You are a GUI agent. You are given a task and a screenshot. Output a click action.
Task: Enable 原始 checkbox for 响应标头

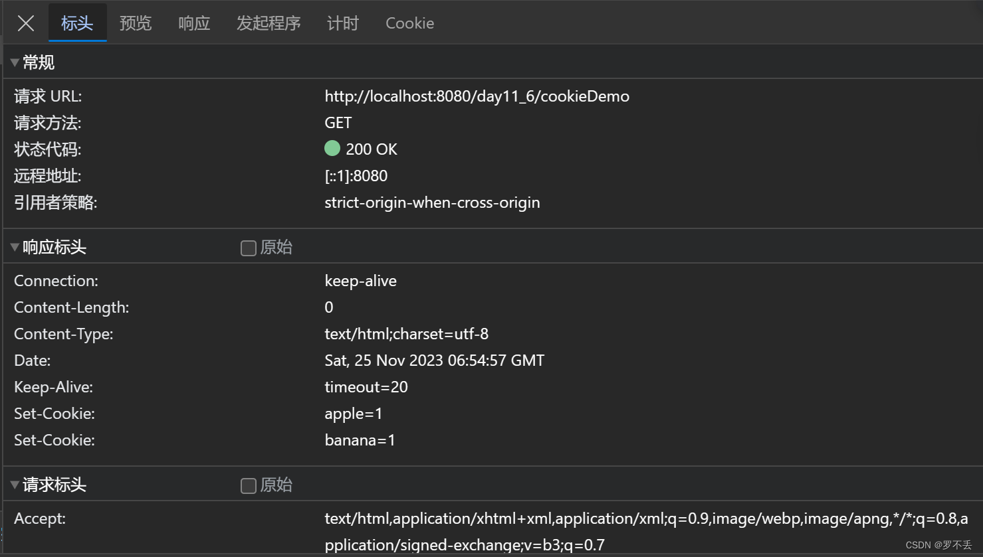click(249, 248)
